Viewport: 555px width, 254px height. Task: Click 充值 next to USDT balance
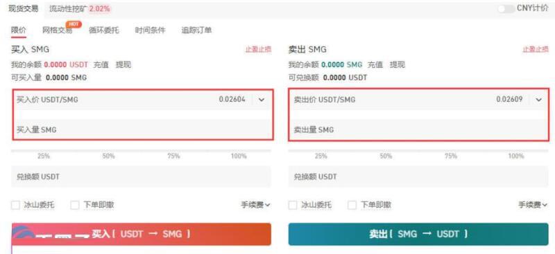(101, 64)
